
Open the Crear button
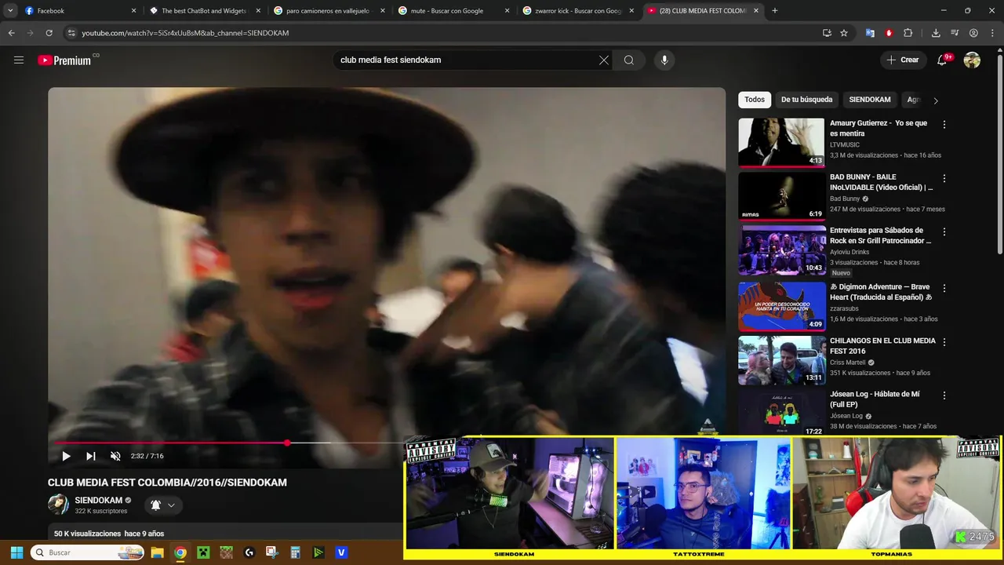click(x=903, y=60)
